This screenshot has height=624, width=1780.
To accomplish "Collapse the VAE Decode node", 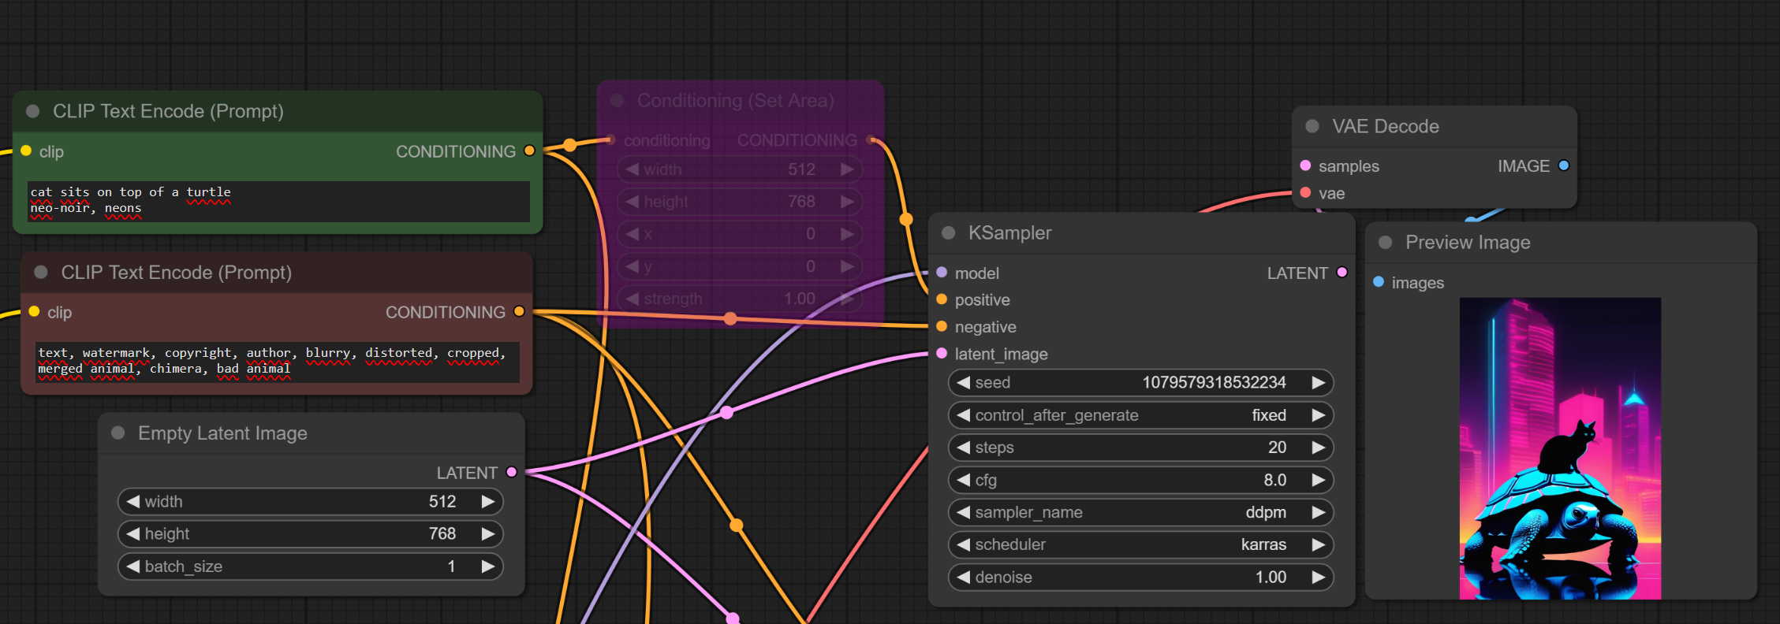I will point(1312,126).
